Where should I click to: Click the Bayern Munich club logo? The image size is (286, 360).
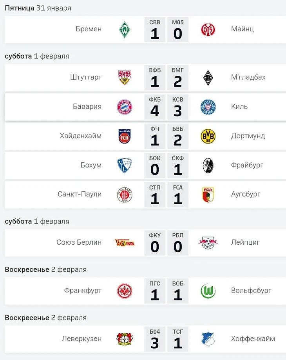pos(125,107)
